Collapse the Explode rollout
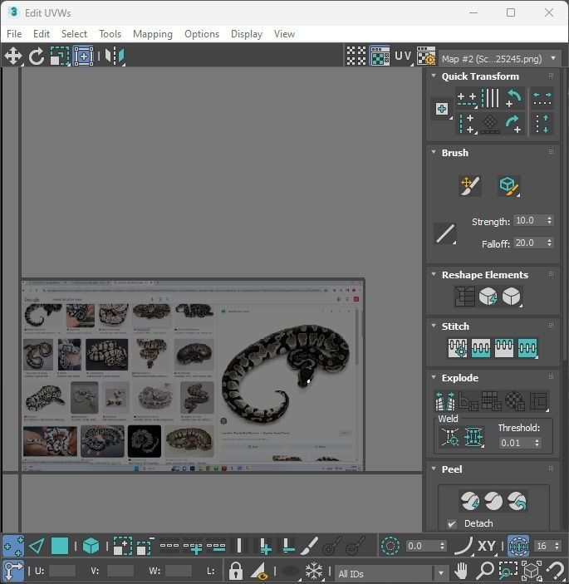569x584 pixels. coord(434,377)
